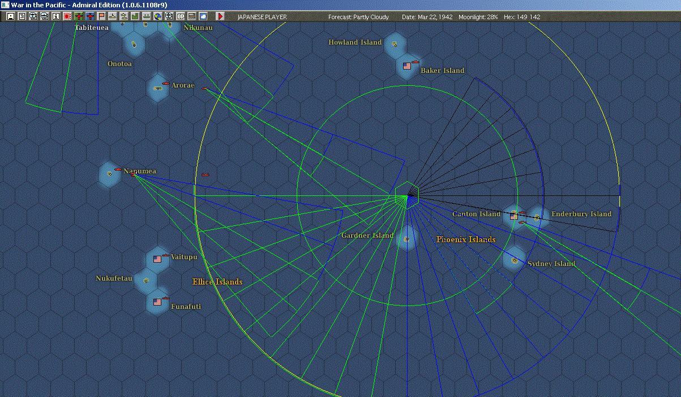Select the Sydney Island base hex

pyautogui.click(x=514, y=260)
